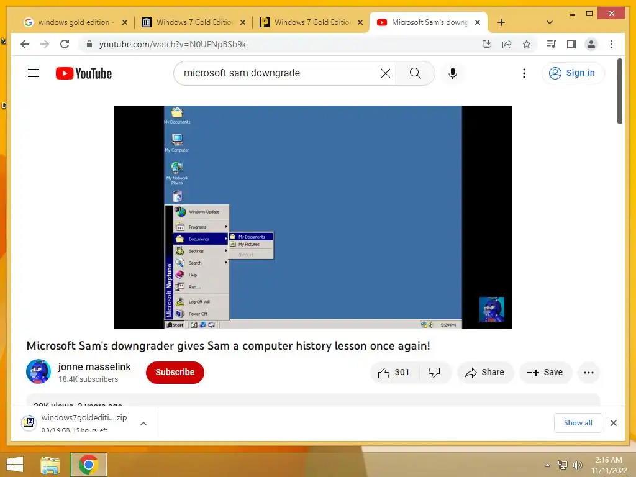
Task: Click channel watermark in video corner
Action: pyautogui.click(x=492, y=309)
